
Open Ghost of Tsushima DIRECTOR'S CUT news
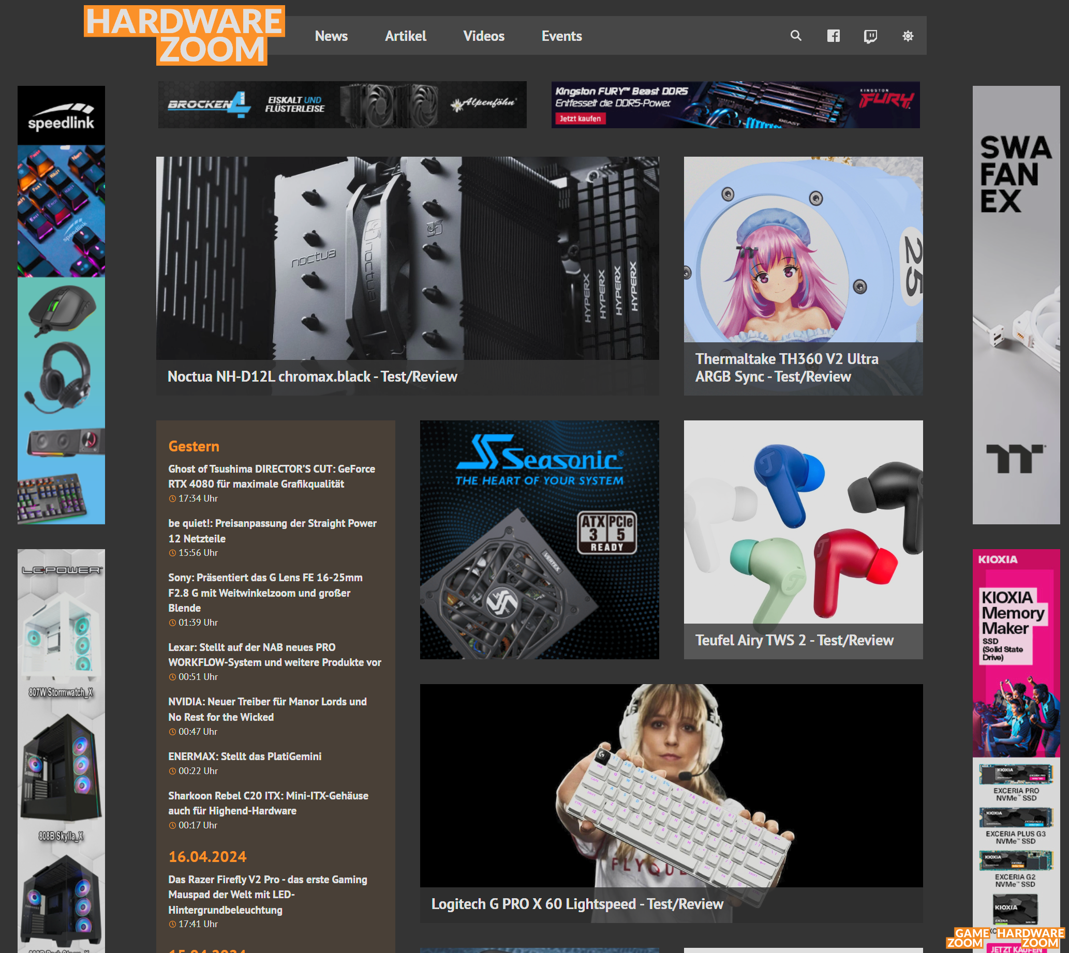pyautogui.click(x=272, y=476)
